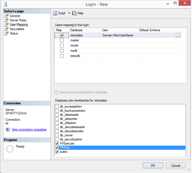Viewport: 192px width, 173px height.
Task: Click the Help icon in toolbar
Action: click(74, 13)
